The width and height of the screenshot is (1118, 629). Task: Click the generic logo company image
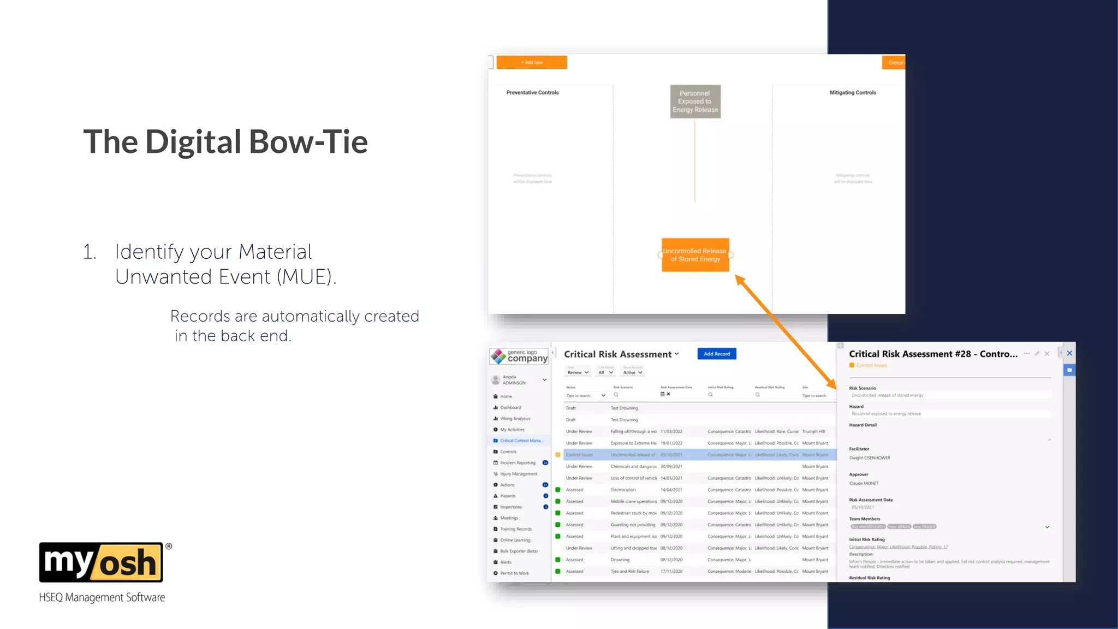point(519,356)
